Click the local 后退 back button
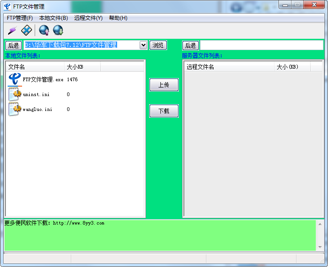This screenshot has height=267, width=328. pos(14,46)
